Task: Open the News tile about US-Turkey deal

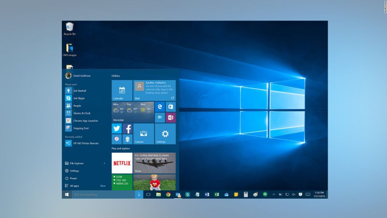Action: coord(154,163)
